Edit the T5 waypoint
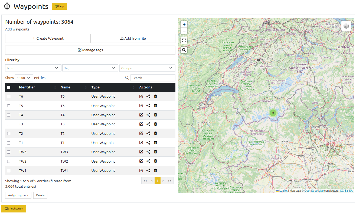The image size is (356, 213). (141, 106)
